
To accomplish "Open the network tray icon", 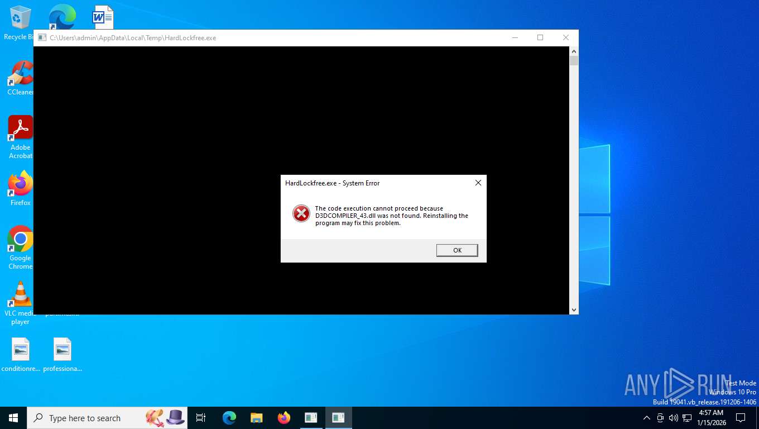I will click(687, 418).
